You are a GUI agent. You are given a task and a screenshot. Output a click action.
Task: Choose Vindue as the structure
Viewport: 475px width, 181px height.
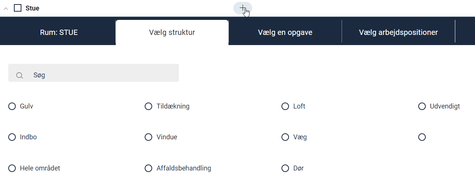pos(148,137)
